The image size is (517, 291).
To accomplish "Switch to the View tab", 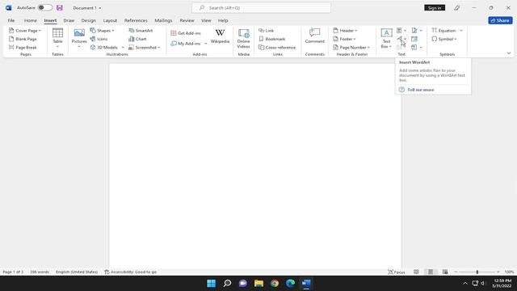I will pos(206,20).
